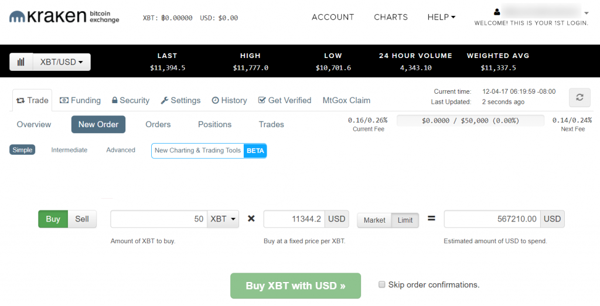Open the XBT currency unit dropdown
This screenshot has height=306, width=600.
click(x=223, y=219)
